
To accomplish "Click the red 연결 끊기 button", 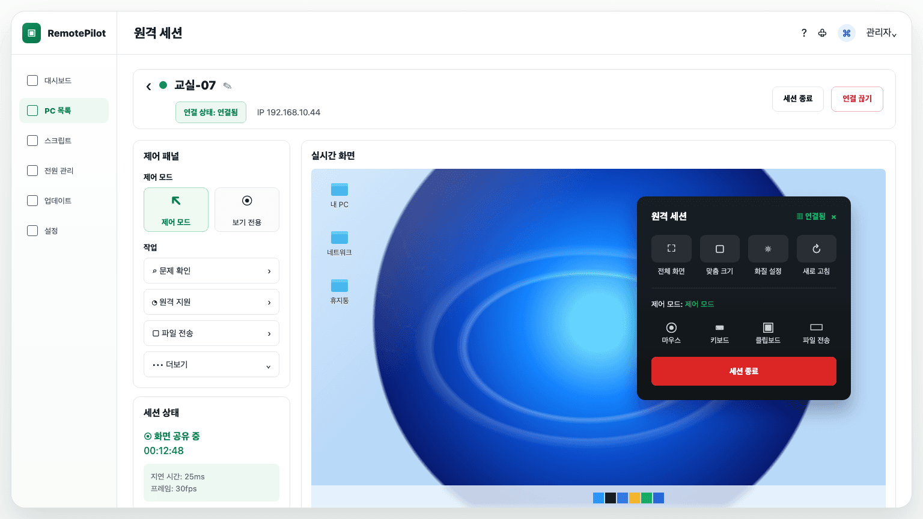I will click(857, 99).
